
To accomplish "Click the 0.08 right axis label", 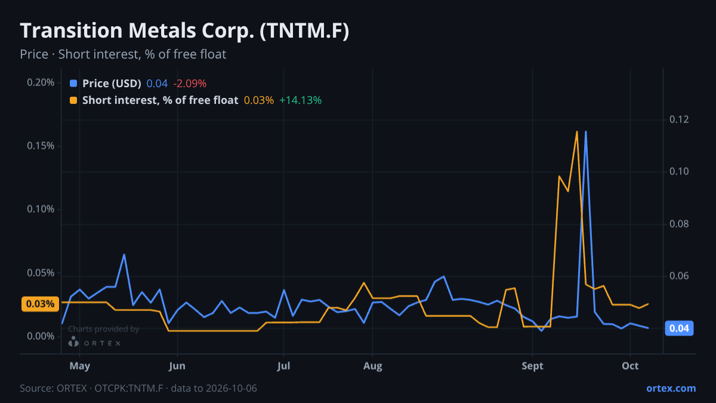I will tap(679, 224).
